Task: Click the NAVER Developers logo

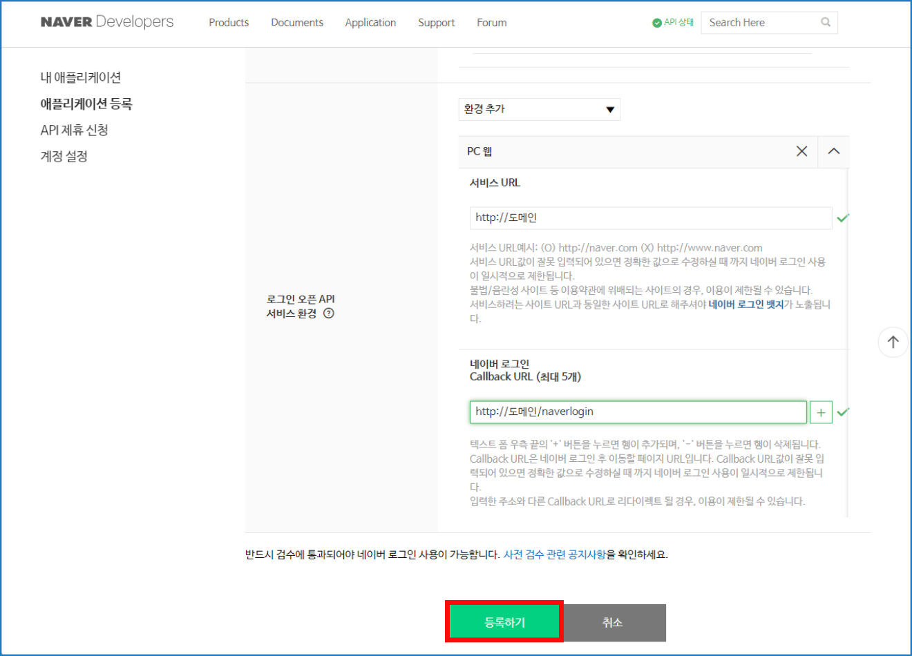Action: pos(107,22)
